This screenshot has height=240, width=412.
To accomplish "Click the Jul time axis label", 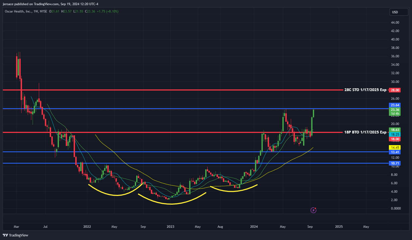I will [45, 227].
